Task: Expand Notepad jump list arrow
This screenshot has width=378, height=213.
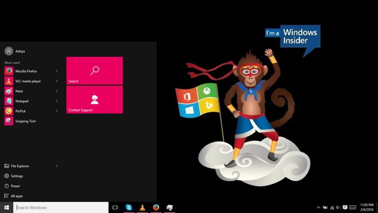Action: (57, 101)
